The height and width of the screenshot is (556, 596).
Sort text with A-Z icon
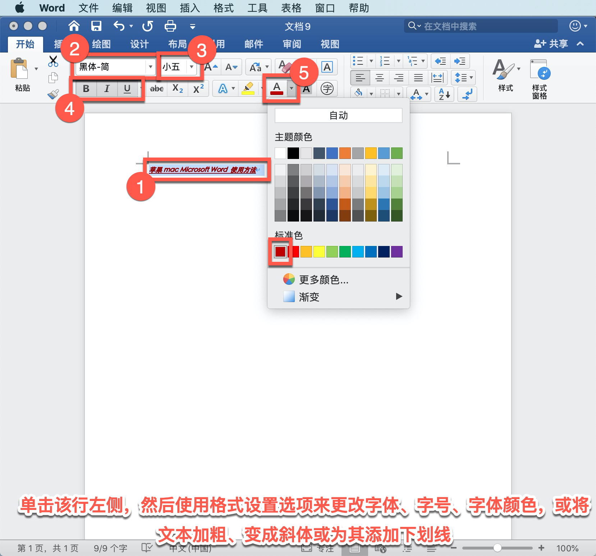[x=444, y=94]
